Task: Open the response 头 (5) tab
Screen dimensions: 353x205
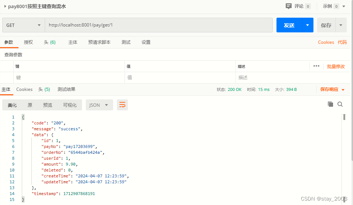Action: click(x=44, y=89)
